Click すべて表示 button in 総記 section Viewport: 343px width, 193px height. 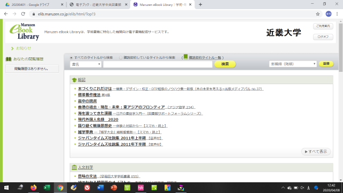click(316, 151)
